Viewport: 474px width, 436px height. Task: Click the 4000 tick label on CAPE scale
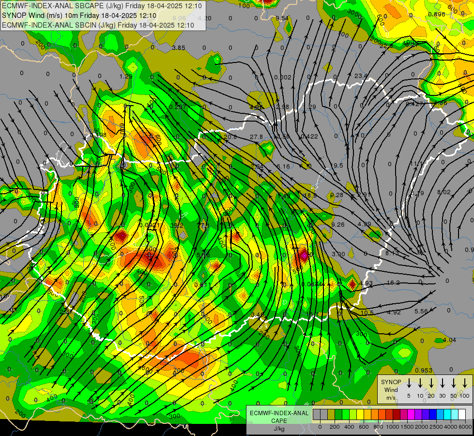451,427
